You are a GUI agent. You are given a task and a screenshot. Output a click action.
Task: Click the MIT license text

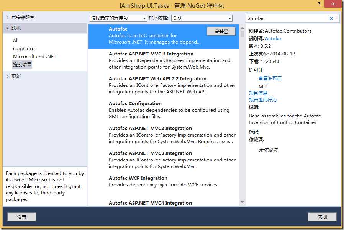(263, 86)
